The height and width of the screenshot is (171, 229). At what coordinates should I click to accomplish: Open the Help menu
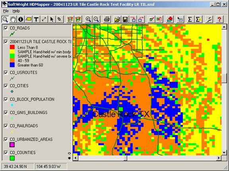click(x=16, y=11)
